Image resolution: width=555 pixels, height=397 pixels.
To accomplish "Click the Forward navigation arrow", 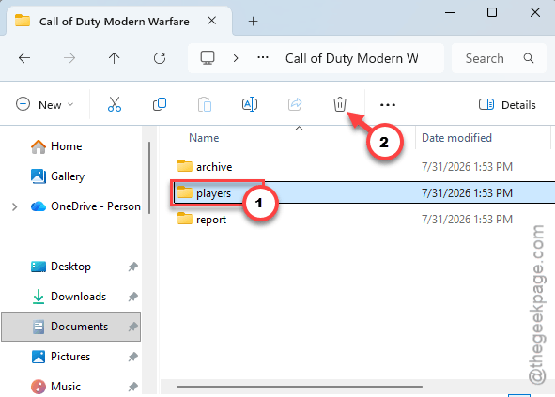I will coord(69,57).
